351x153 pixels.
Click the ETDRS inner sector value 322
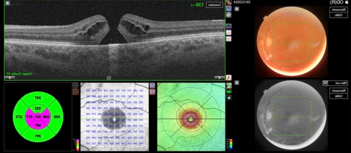[x=38, y=108]
